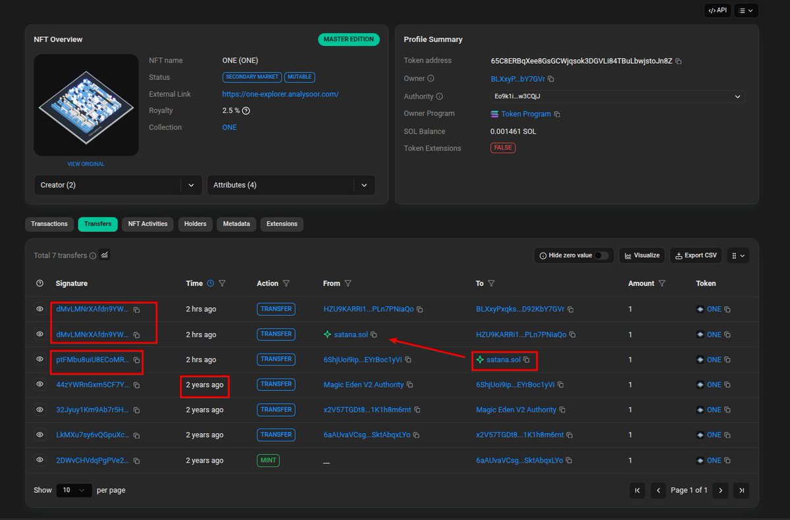Open the Authority Eo9k1i...w3CQjJ dropdown

pyautogui.click(x=618, y=96)
